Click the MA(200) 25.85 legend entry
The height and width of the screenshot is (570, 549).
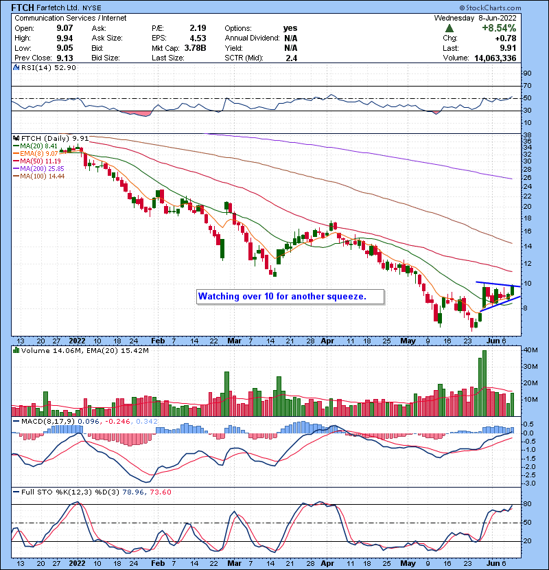point(38,169)
